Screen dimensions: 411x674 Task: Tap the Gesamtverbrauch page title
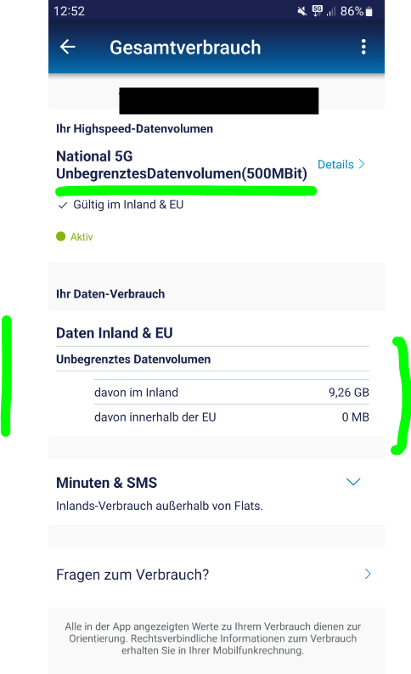(x=185, y=48)
